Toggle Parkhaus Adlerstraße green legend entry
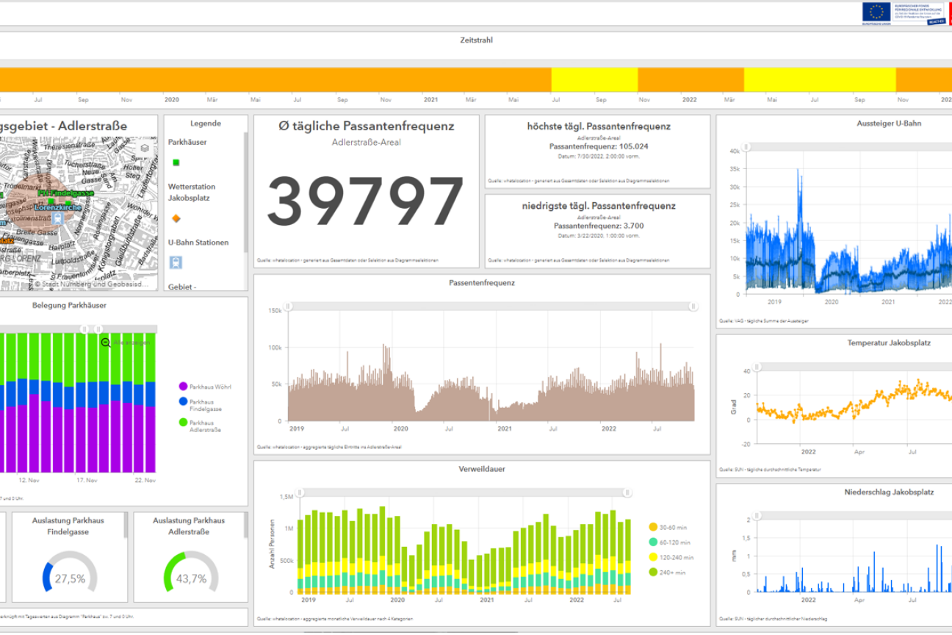Viewport: 952px width, 635px height. (201, 426)
